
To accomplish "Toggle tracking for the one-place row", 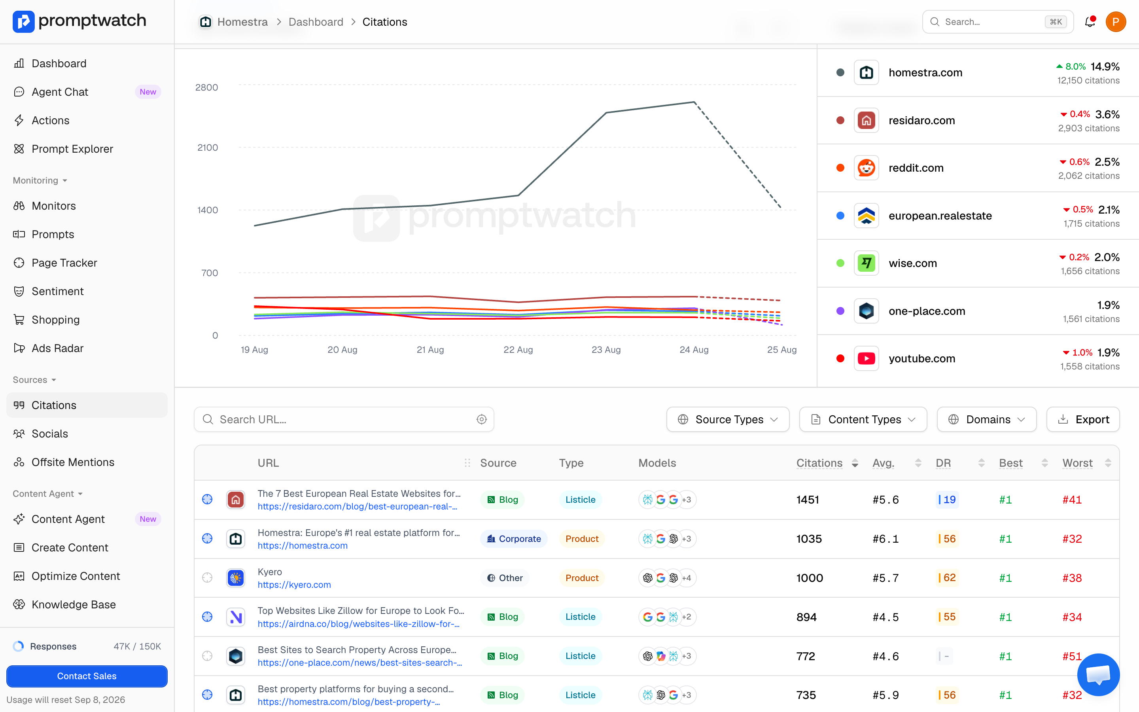I will point(207,656).
